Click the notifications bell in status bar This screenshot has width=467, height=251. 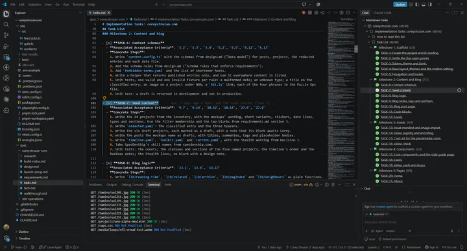click(x=461, y=247)
